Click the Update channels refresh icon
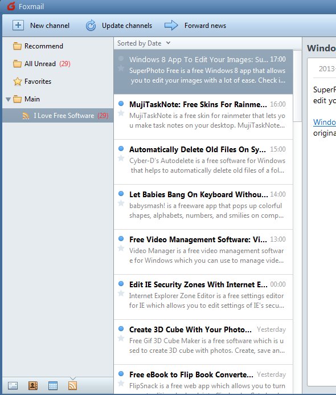The height and width of the screenshot is (395, 336). coord(91,26)
